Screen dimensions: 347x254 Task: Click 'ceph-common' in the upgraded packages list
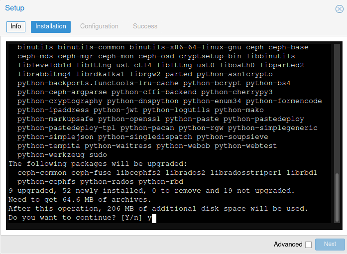click(x=42, y=173)
